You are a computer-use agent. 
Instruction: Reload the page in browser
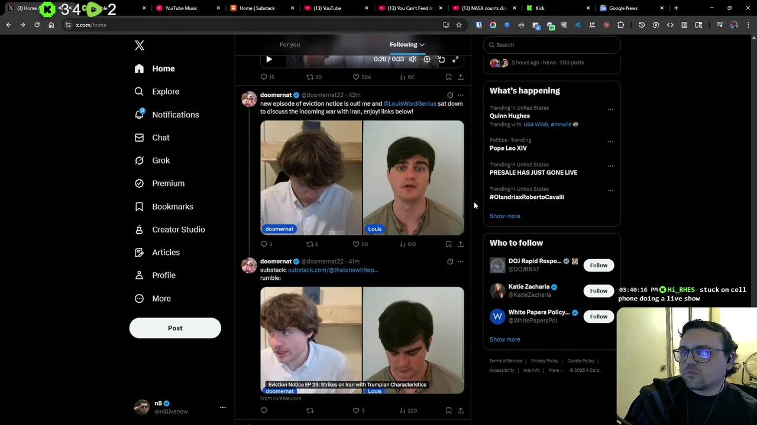[37, 25]
